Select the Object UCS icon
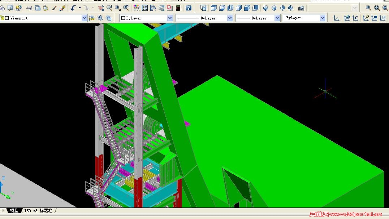This screenshot has width=389, height=219. point(374,18)
